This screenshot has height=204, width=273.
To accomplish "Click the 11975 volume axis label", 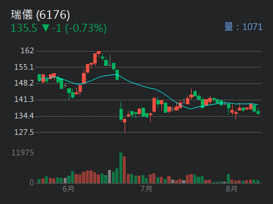I will (x=23, y=152).
